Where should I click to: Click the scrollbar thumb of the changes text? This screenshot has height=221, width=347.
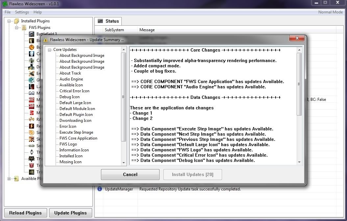[x=299, y=84]
